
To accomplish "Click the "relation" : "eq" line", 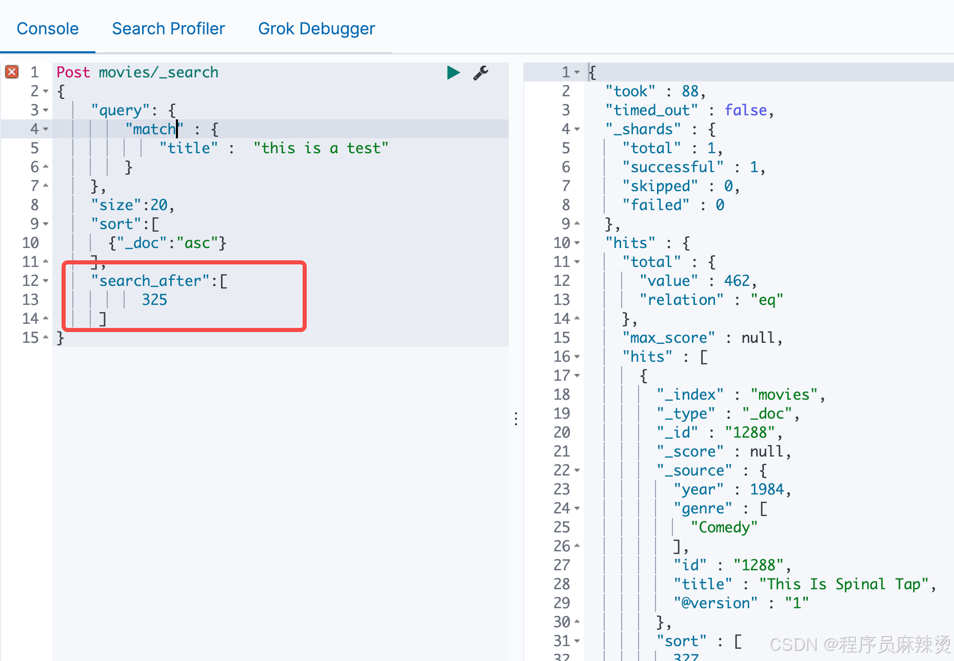I will tap(711, 300).
